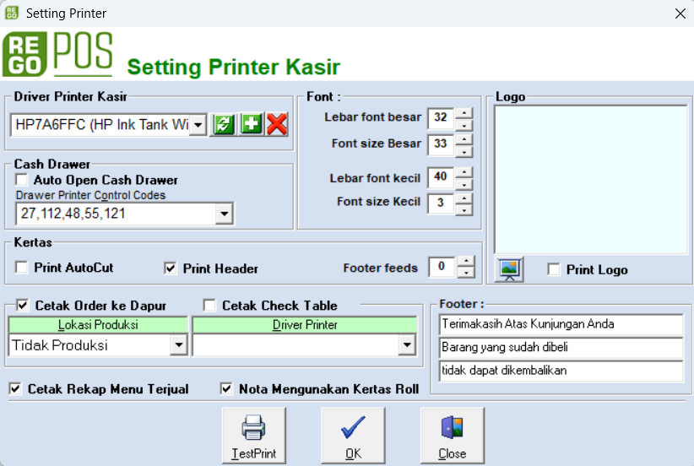
Task: Expand the Drawer Printer Control Codes dropdown
Action: [225, 214]
